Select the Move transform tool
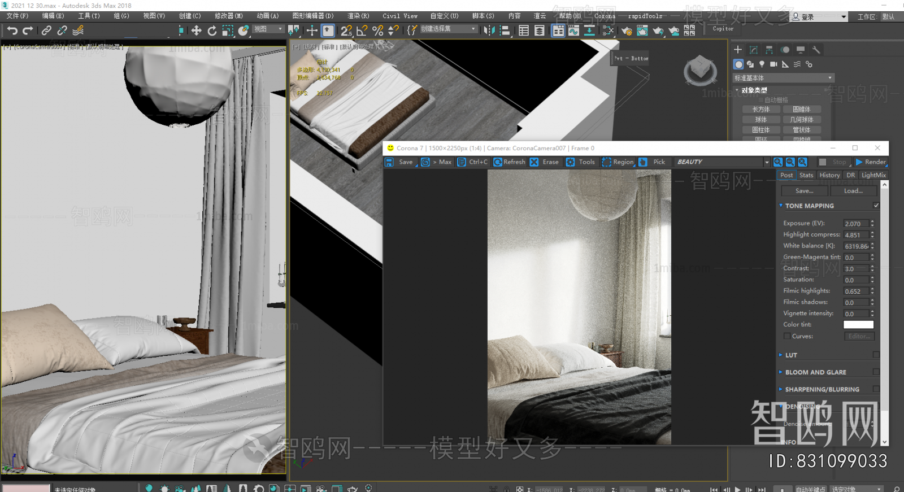 click(x=196, y=31)
